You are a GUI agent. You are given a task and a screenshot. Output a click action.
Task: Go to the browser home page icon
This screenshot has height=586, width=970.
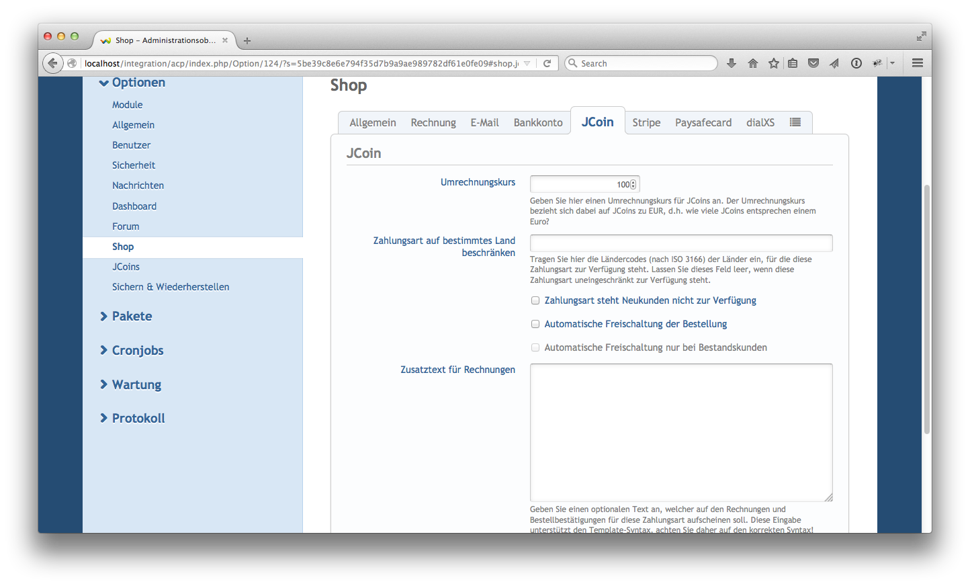[752, 63]
